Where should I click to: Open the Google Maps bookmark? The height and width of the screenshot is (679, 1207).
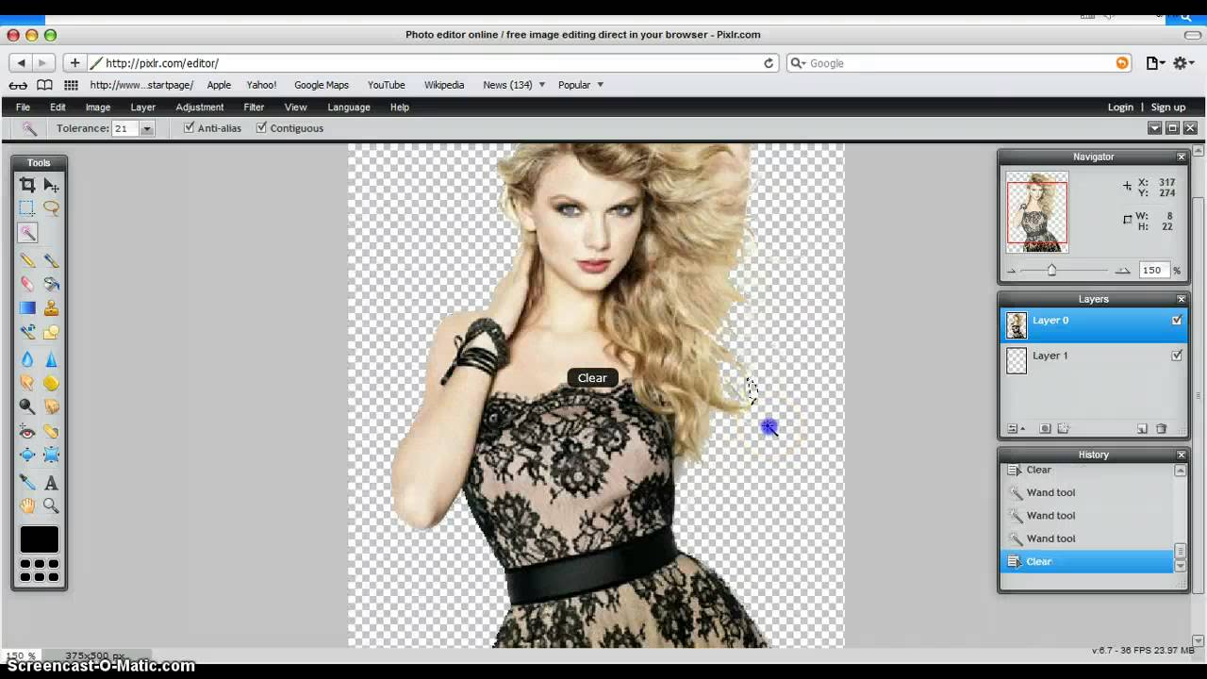click(322, 85)
